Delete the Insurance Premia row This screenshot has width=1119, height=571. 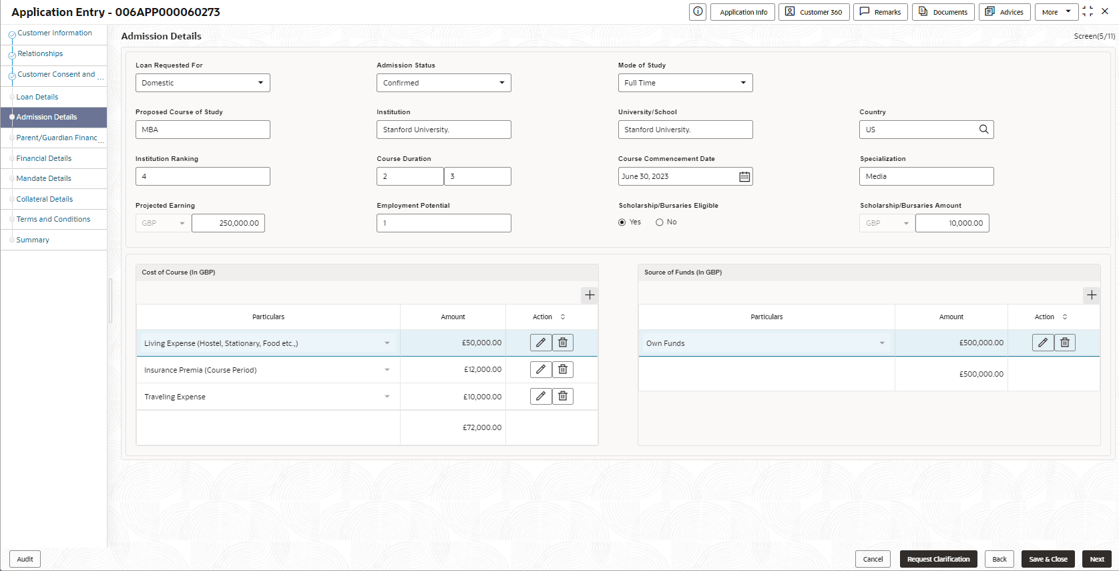[563, 369]
